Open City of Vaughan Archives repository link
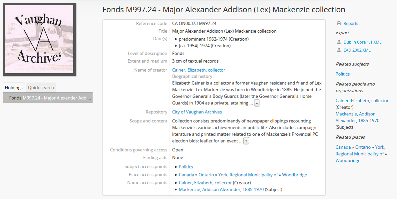This screenshot has height=199, width=397. pos(197,112)
